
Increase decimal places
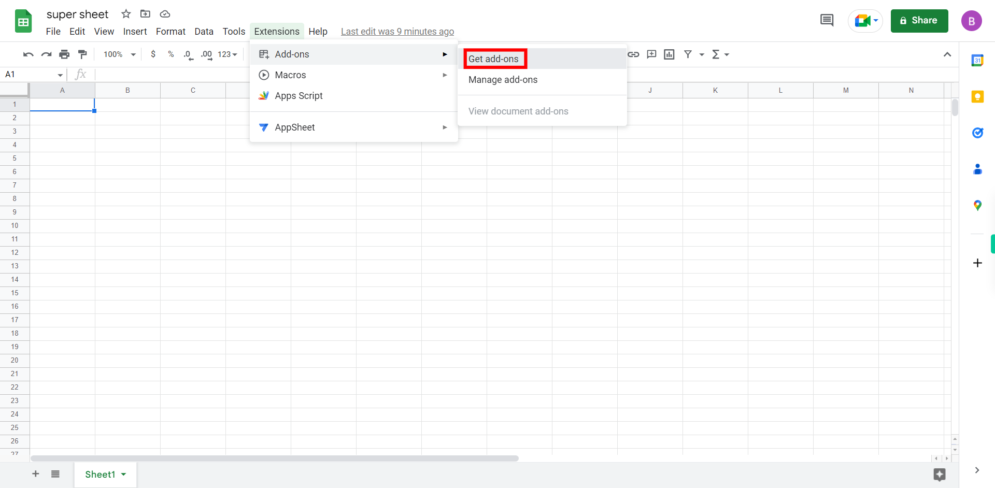(206, 54)
